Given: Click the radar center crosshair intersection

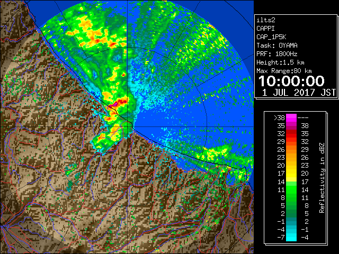Looking at the screenshot, I should 128,127.
